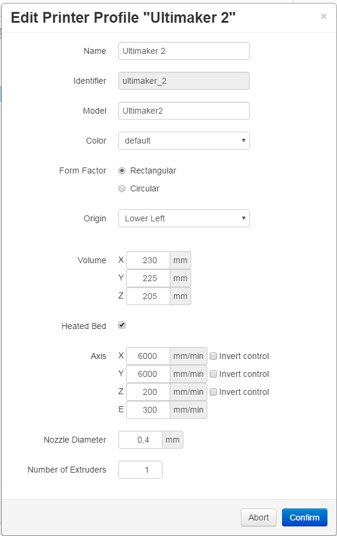
Task: Enable Invert control for Z axis
Action: (x=213, y=392)
